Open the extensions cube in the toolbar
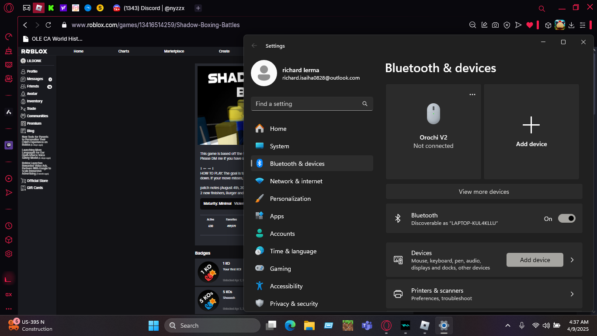This screenshot has width=597, height=336. pyautogui.click(x=548, y=25)
